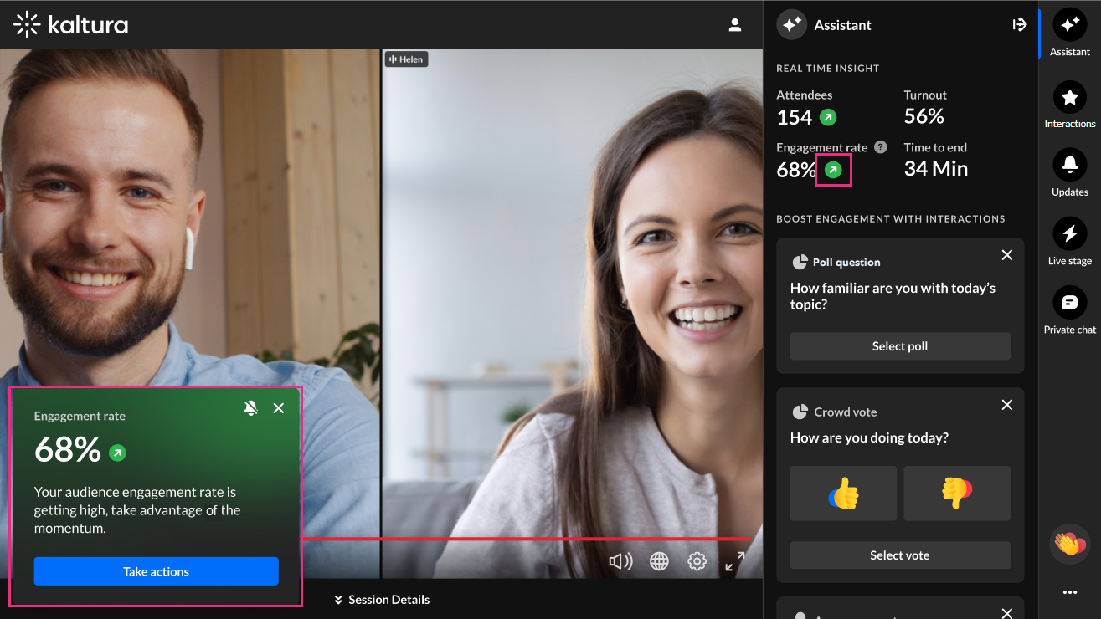
Task: Click the Helen speaker name tag
Action: [x=406, y=59]
